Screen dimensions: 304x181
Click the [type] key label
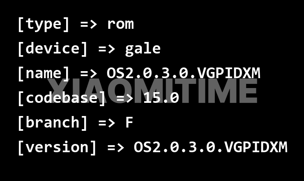[44, 24]
